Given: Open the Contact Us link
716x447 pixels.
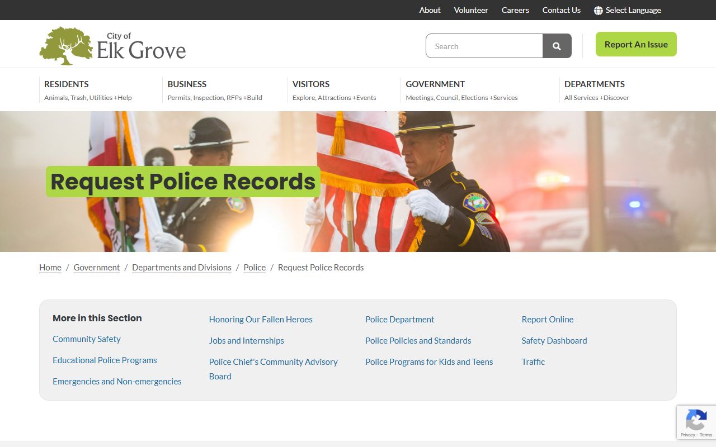Looking at the screenshot, I should (562, 10).
